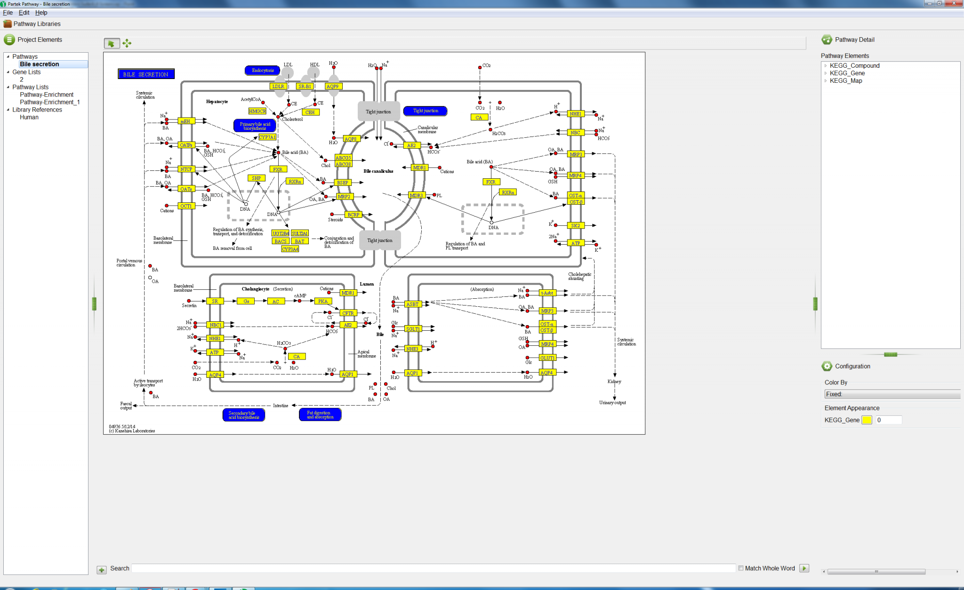The height and width of the screenshot is (590, 964).
Task: Open Configuration via the gear icon
Action: click(x=827, y=366)
